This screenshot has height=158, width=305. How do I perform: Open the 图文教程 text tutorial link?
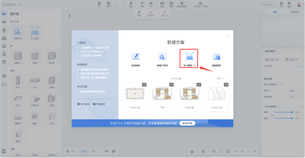coord(83,104)
